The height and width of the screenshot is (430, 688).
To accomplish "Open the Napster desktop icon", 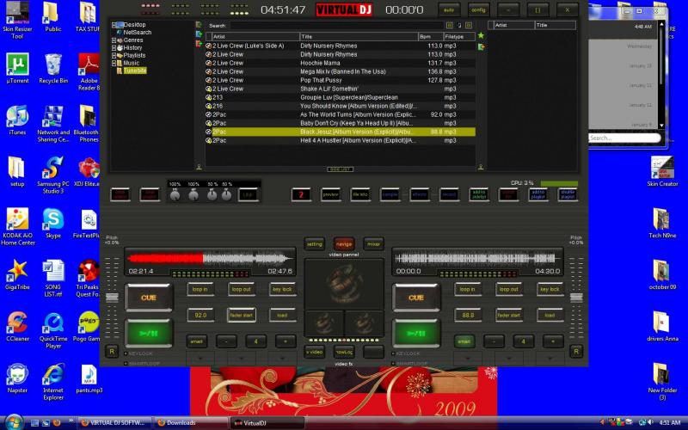I will (17, 378).
